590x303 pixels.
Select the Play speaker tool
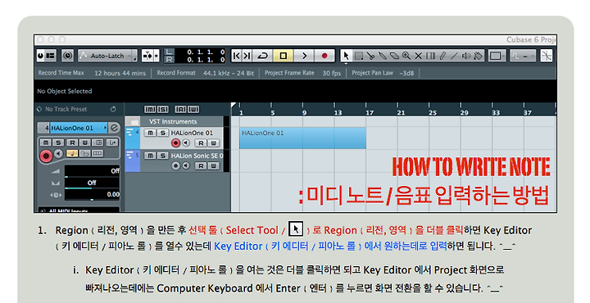(466, 56)
